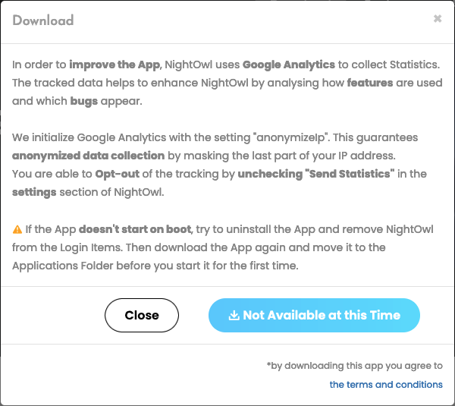Click the bold 'improve the App' phrase
The height and width of the screenshot is (406, 455).
point(115,65)
